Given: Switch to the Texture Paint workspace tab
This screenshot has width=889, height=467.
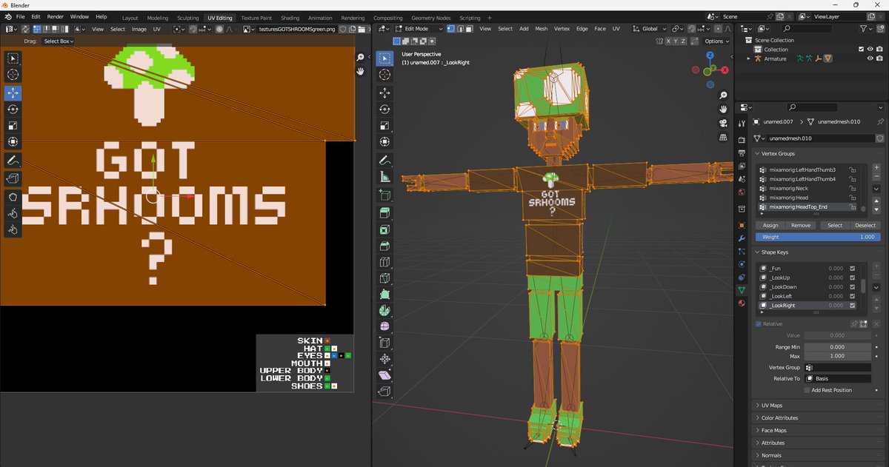Looking at the screenshot, I should click(256, 17).
